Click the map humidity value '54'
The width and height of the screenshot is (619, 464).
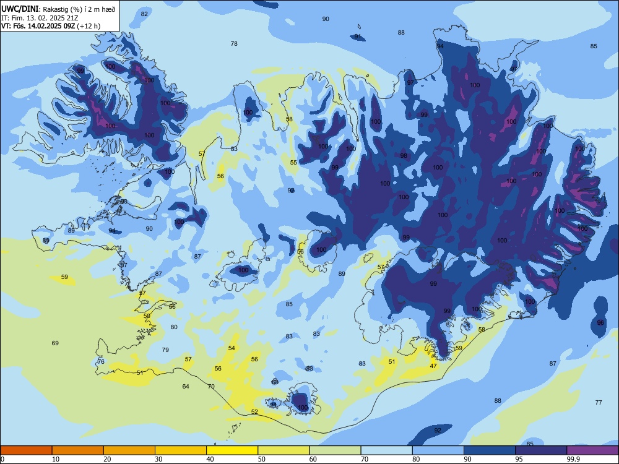(x=232, y=348)
